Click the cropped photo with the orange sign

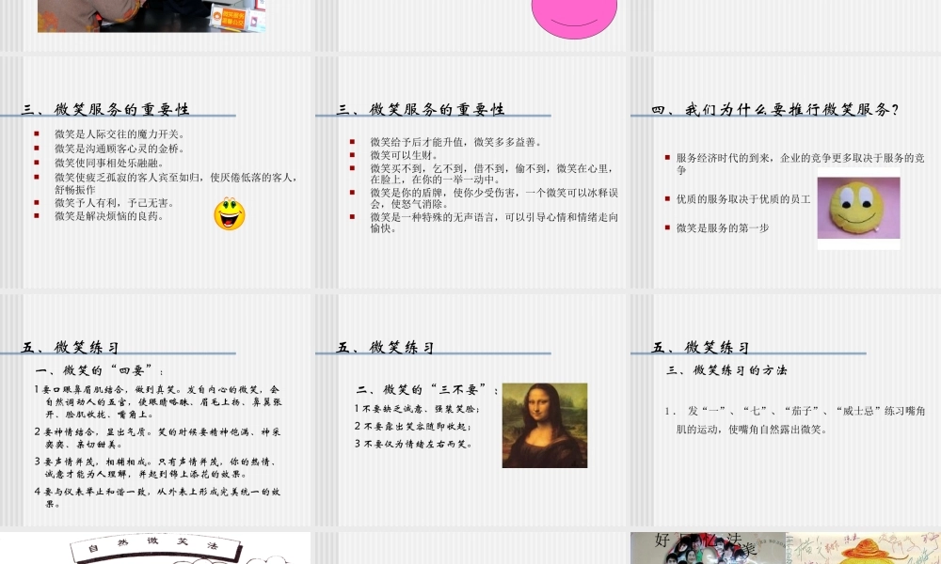click(x=152, y=16)
